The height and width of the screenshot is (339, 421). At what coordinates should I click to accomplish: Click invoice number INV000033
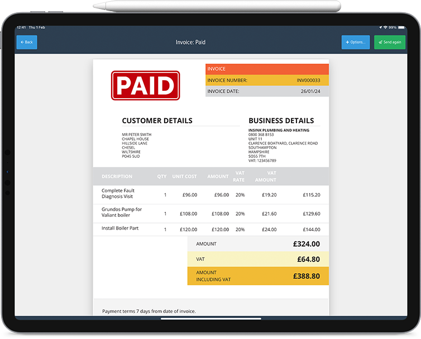[x=308, y=80]
